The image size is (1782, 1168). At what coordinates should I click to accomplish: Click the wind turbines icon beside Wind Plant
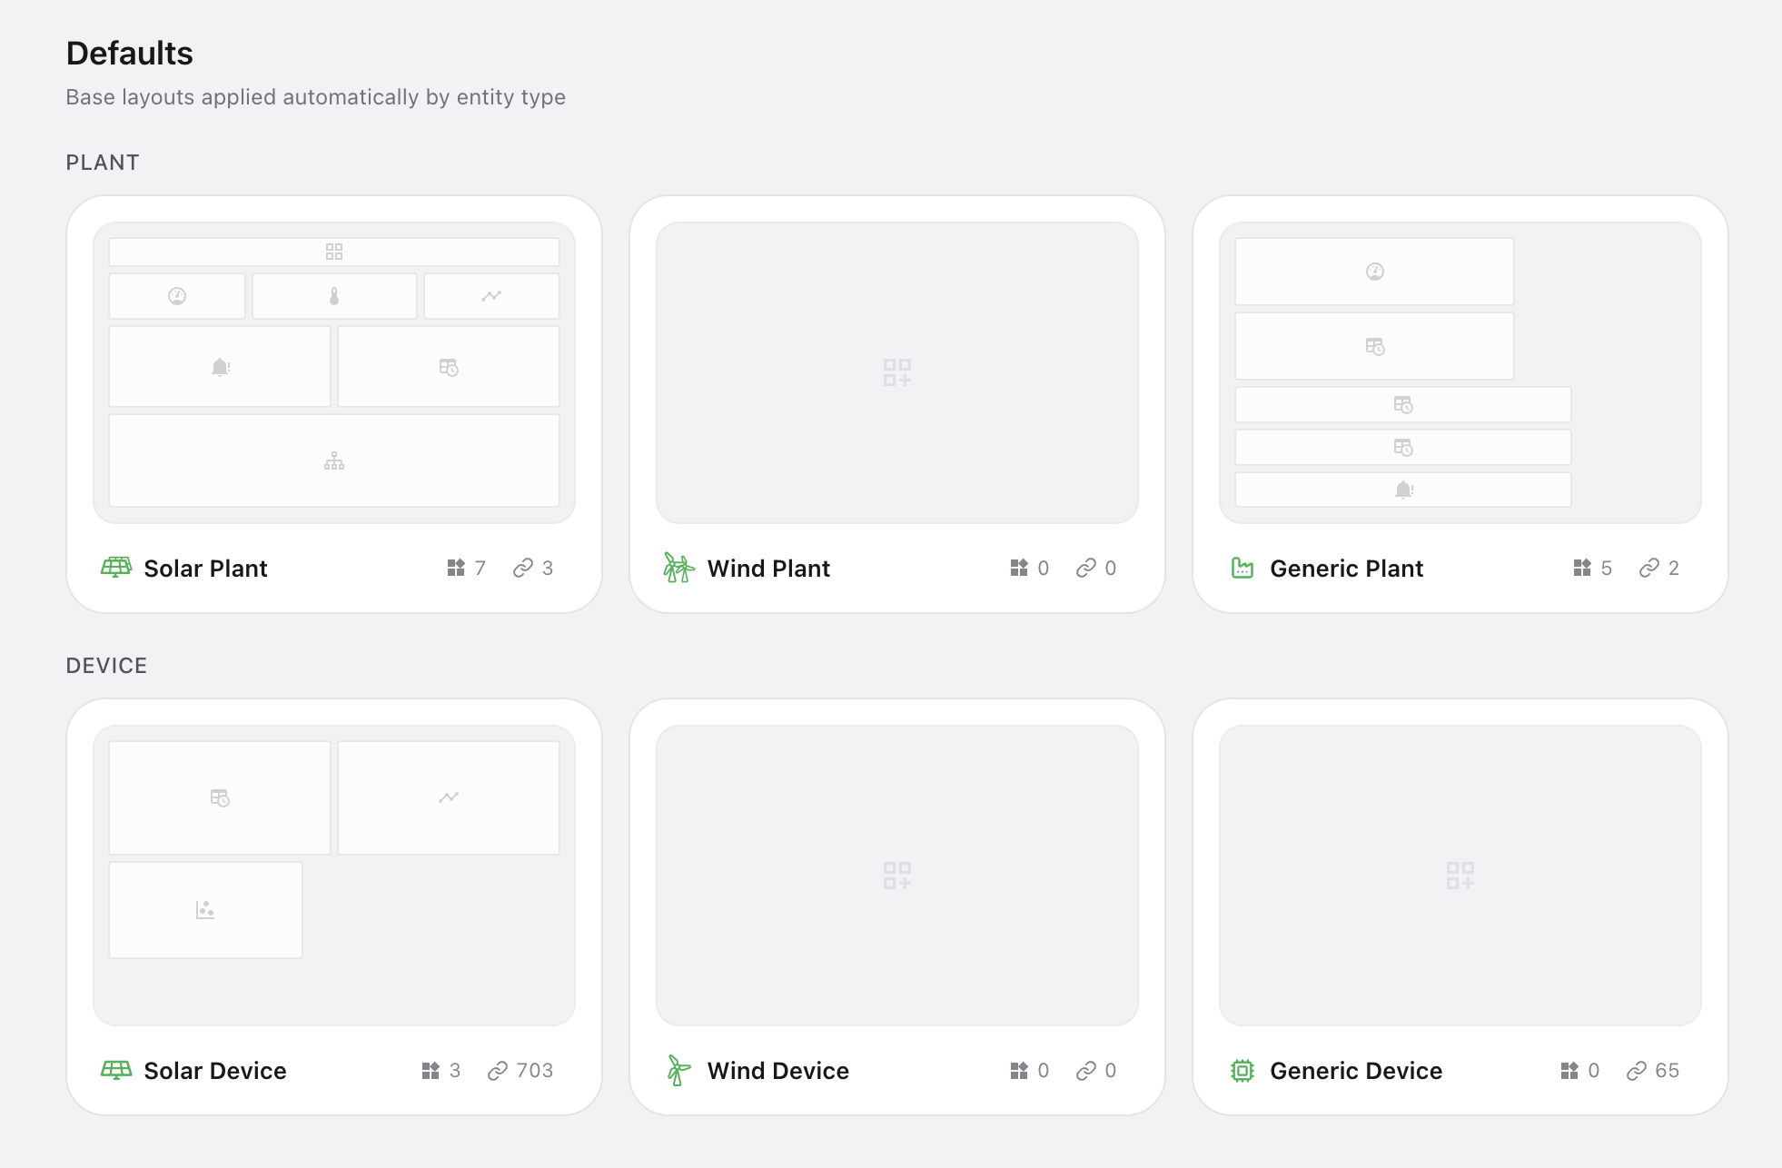click(x=678, y=568)
